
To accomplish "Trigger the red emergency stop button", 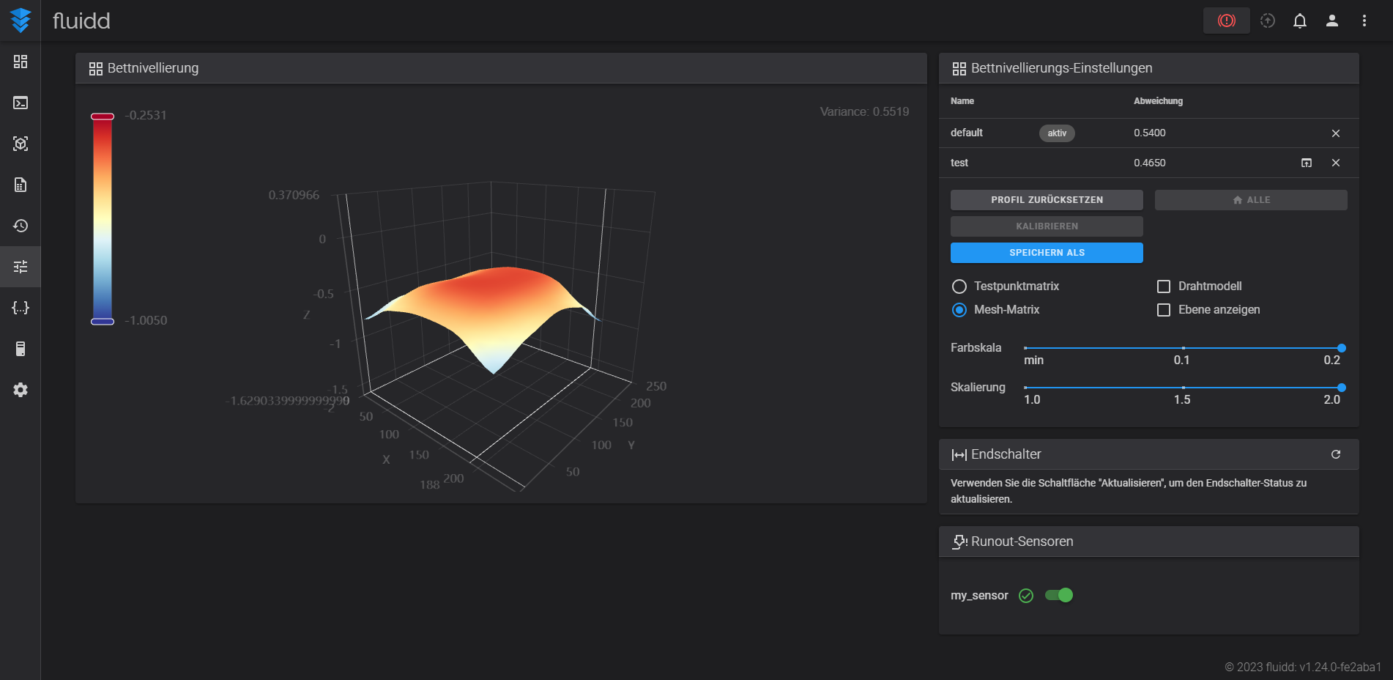I will coord(1226,21).
